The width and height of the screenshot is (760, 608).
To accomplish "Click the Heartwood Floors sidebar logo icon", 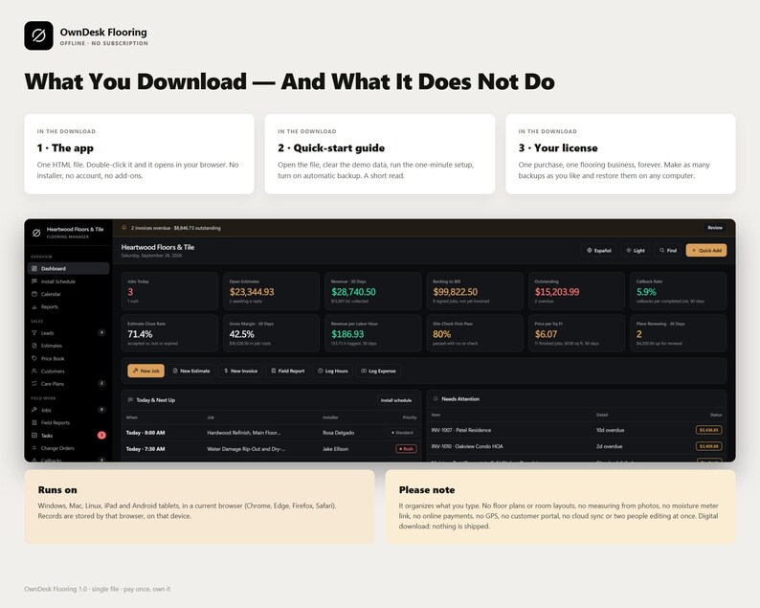I will [36, 233].
